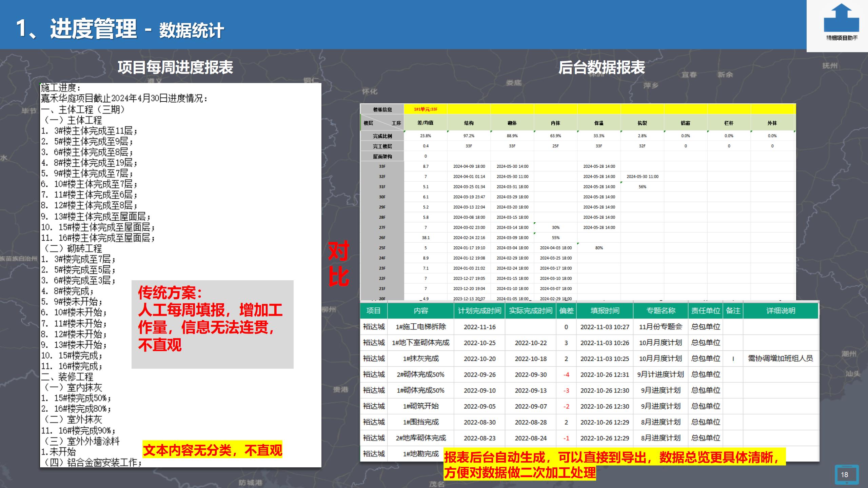Select the green 责任单位 header
This screenshot has height=488, width=868.
point(706,311)
